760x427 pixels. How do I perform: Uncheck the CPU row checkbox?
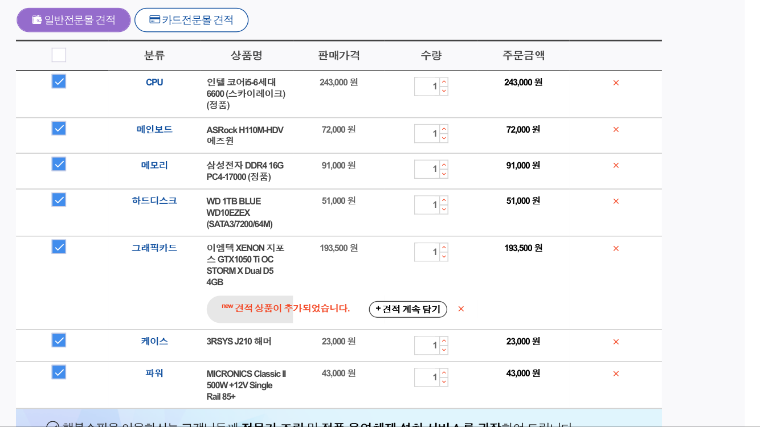tap(59, 81)
